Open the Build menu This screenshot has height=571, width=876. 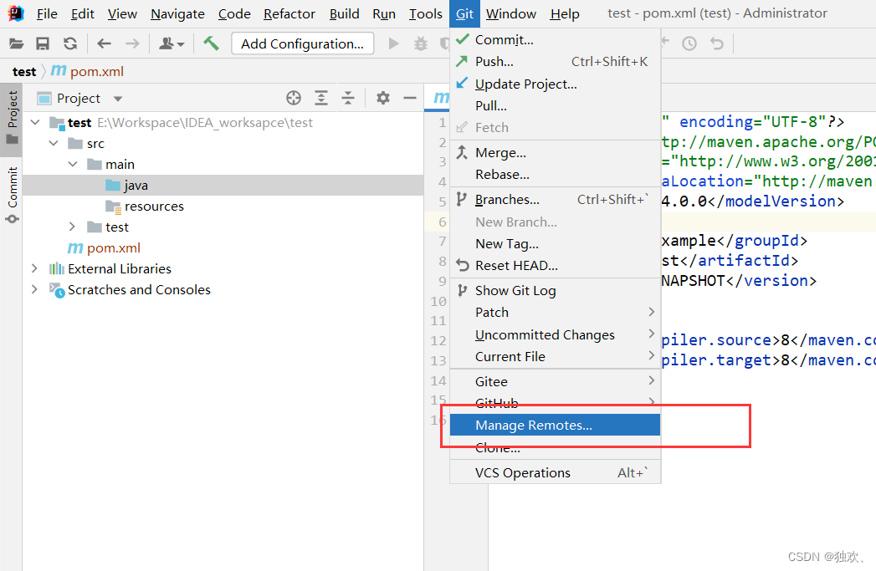(x=344, y=13)
